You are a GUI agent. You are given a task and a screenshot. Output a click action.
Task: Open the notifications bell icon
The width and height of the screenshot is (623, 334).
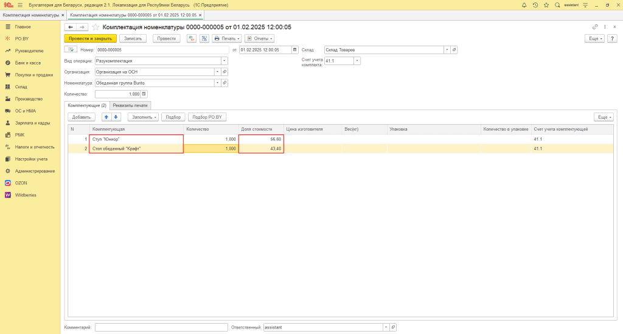coord(524,5)
